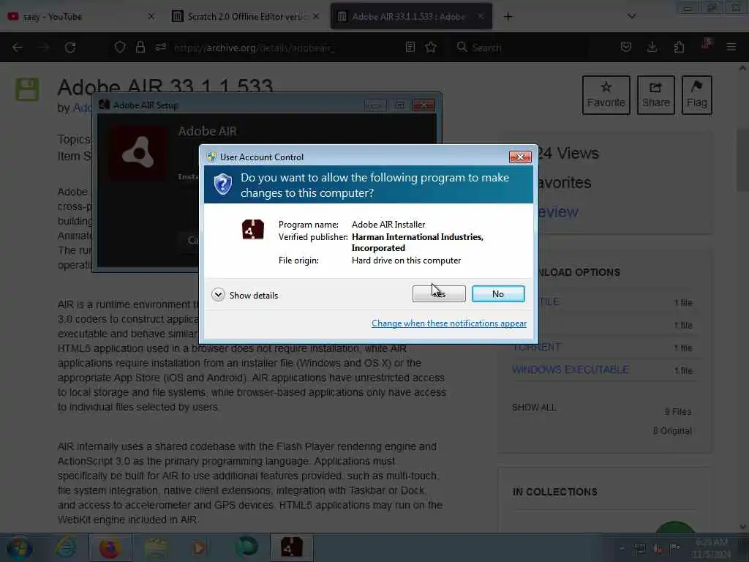Click the Flag button on archive.org page

[x=697, y=94]
